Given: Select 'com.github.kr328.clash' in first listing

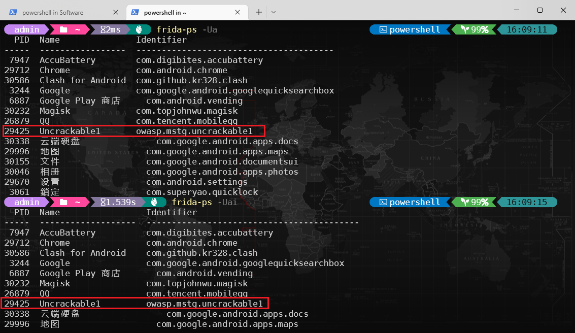Looking at the screenshot, I should tap(192, 80).
